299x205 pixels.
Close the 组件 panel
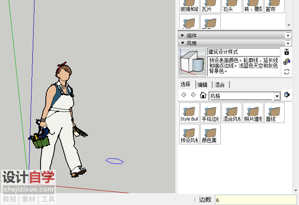click(x=288, y=36)
